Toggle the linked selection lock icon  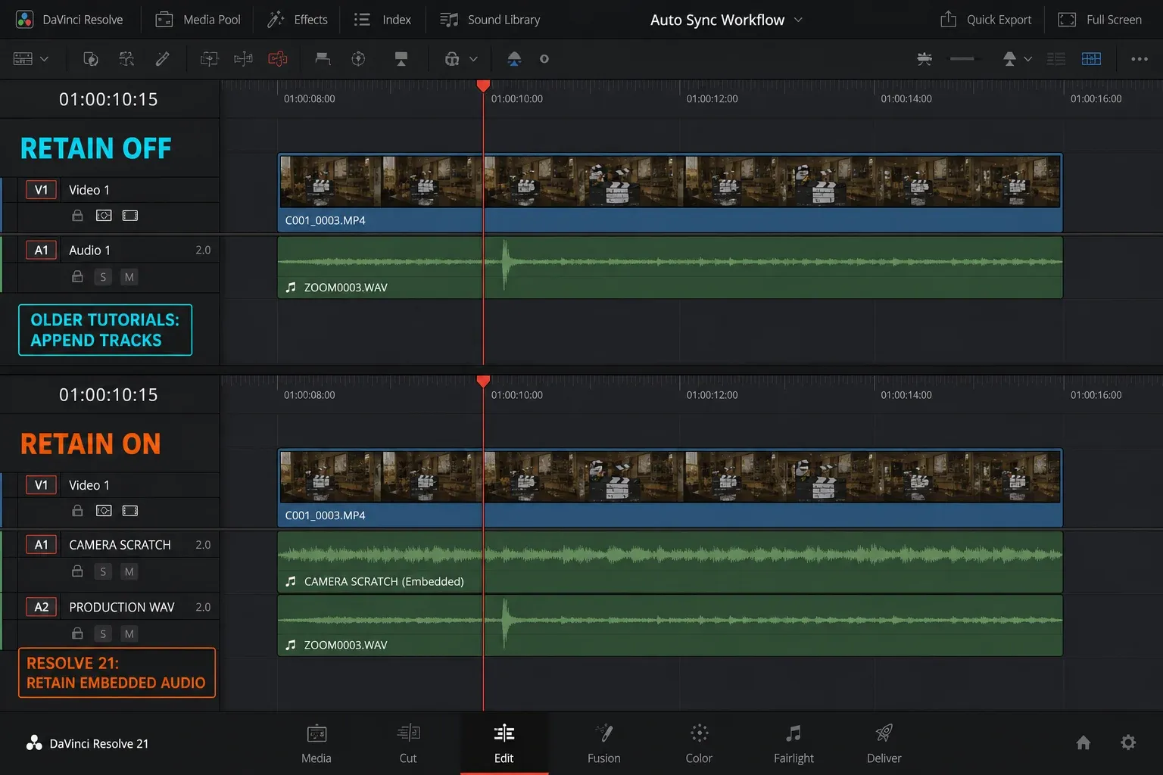452,59
